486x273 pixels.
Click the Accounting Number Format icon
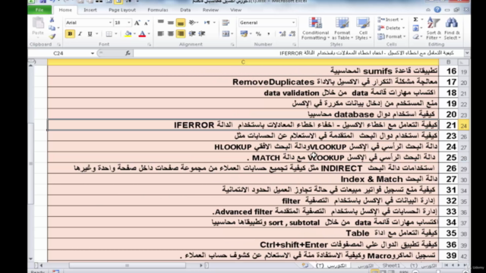point(244,33)
